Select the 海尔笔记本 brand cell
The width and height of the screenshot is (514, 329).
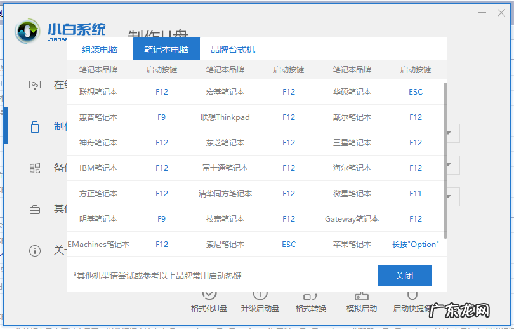click(352, 168)
